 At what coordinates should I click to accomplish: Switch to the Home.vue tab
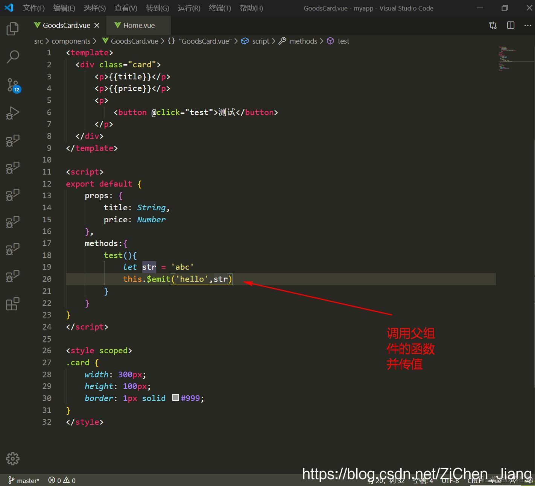pos(139,25)
